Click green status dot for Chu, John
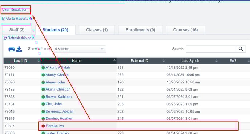This screenshot has width=250, height=134. pos(43,104)
